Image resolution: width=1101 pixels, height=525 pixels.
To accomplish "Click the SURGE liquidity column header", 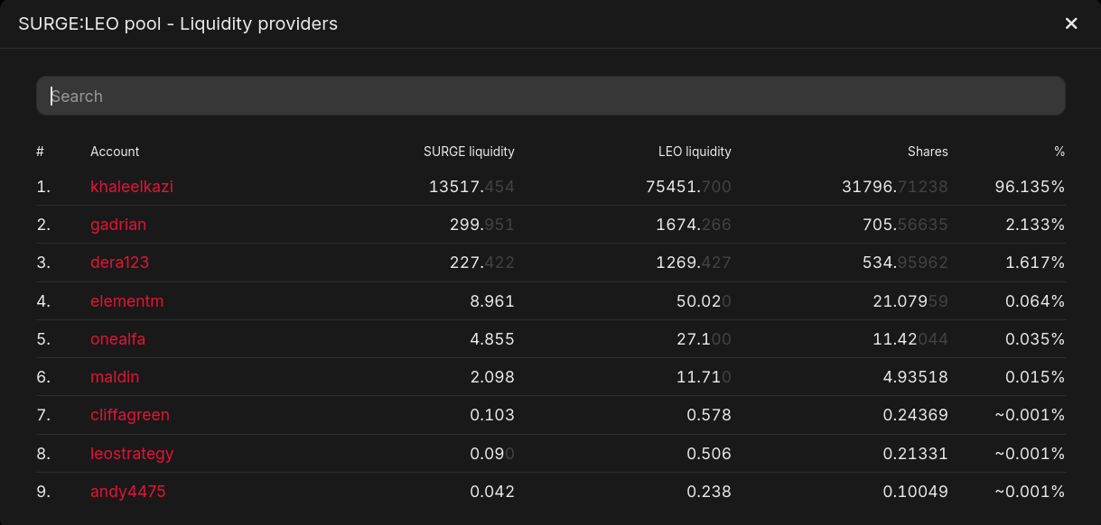I will [469, 152].
